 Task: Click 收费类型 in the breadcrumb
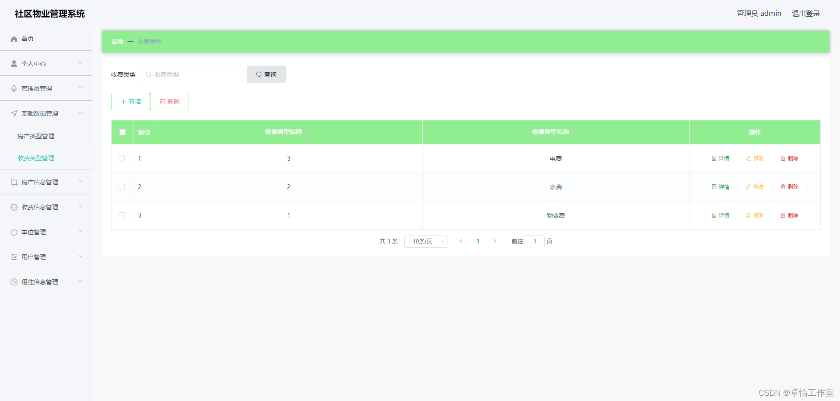point(150,42)
